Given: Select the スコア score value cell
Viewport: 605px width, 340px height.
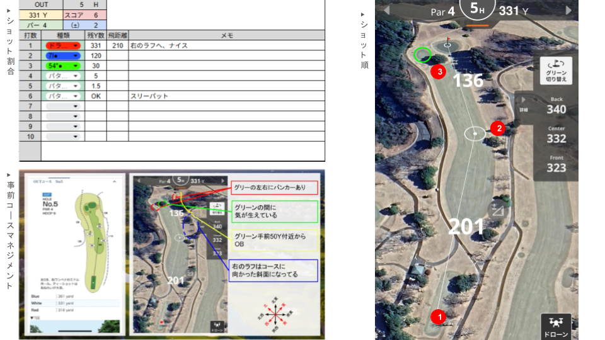Looking at the screenshot, I should pyautogui.click(x=96, y=14).
